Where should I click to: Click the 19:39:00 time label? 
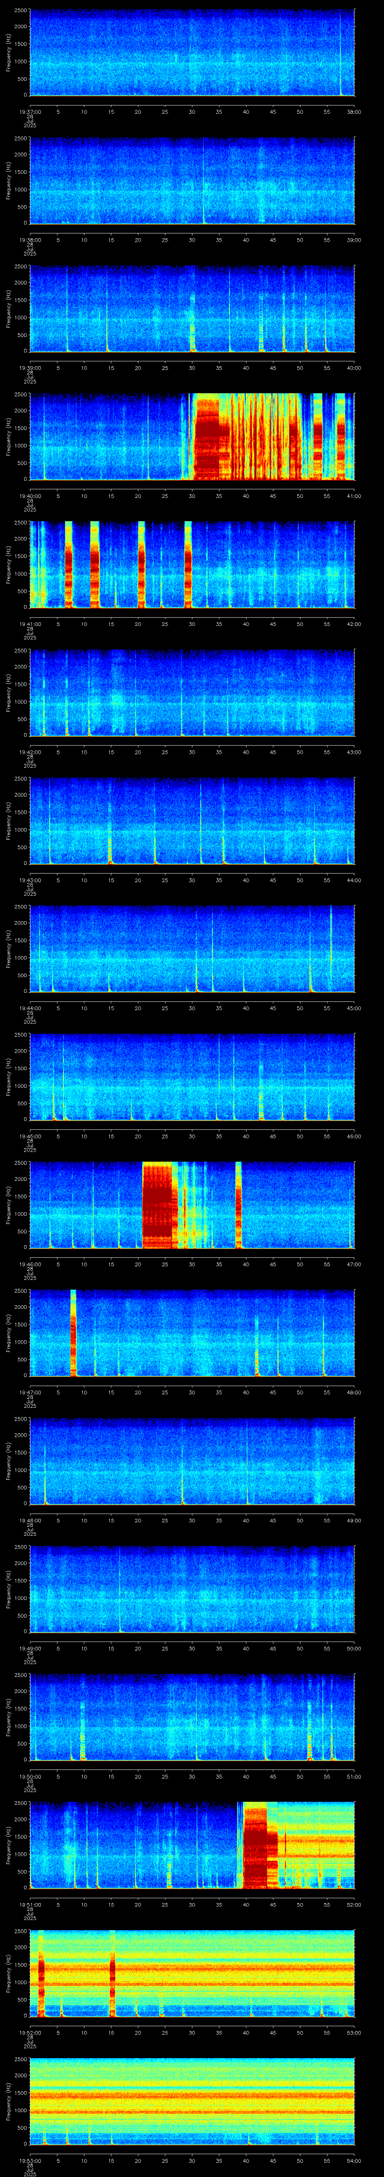click(30, 368)
